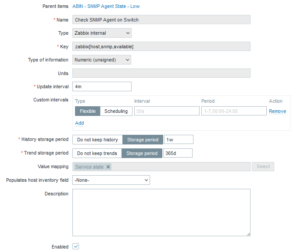Expand Type of information dropdown
The image size is (297, 252).
click(x=102, y=60)
